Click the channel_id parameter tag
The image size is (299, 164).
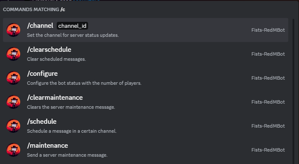click(x=72, y=26)
